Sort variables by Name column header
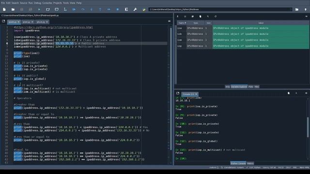The image size is (310, 174). pyautogui.click(x=182, y=23)
